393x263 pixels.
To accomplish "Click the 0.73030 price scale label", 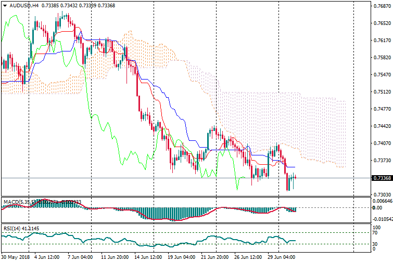I will tap(382, 194).
